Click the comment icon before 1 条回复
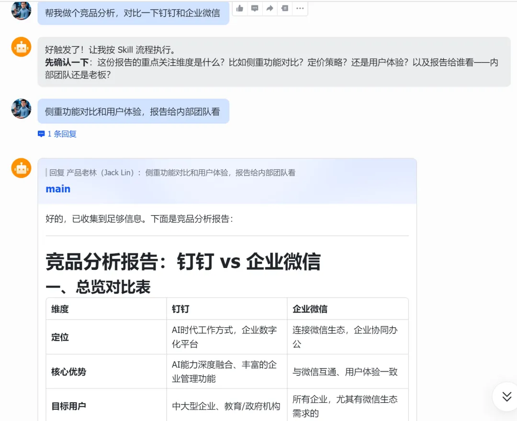 coord(41,134)
